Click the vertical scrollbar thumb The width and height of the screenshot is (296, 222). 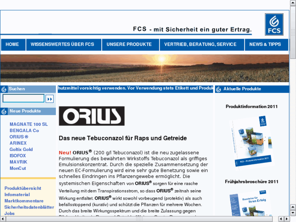(293, 32)
